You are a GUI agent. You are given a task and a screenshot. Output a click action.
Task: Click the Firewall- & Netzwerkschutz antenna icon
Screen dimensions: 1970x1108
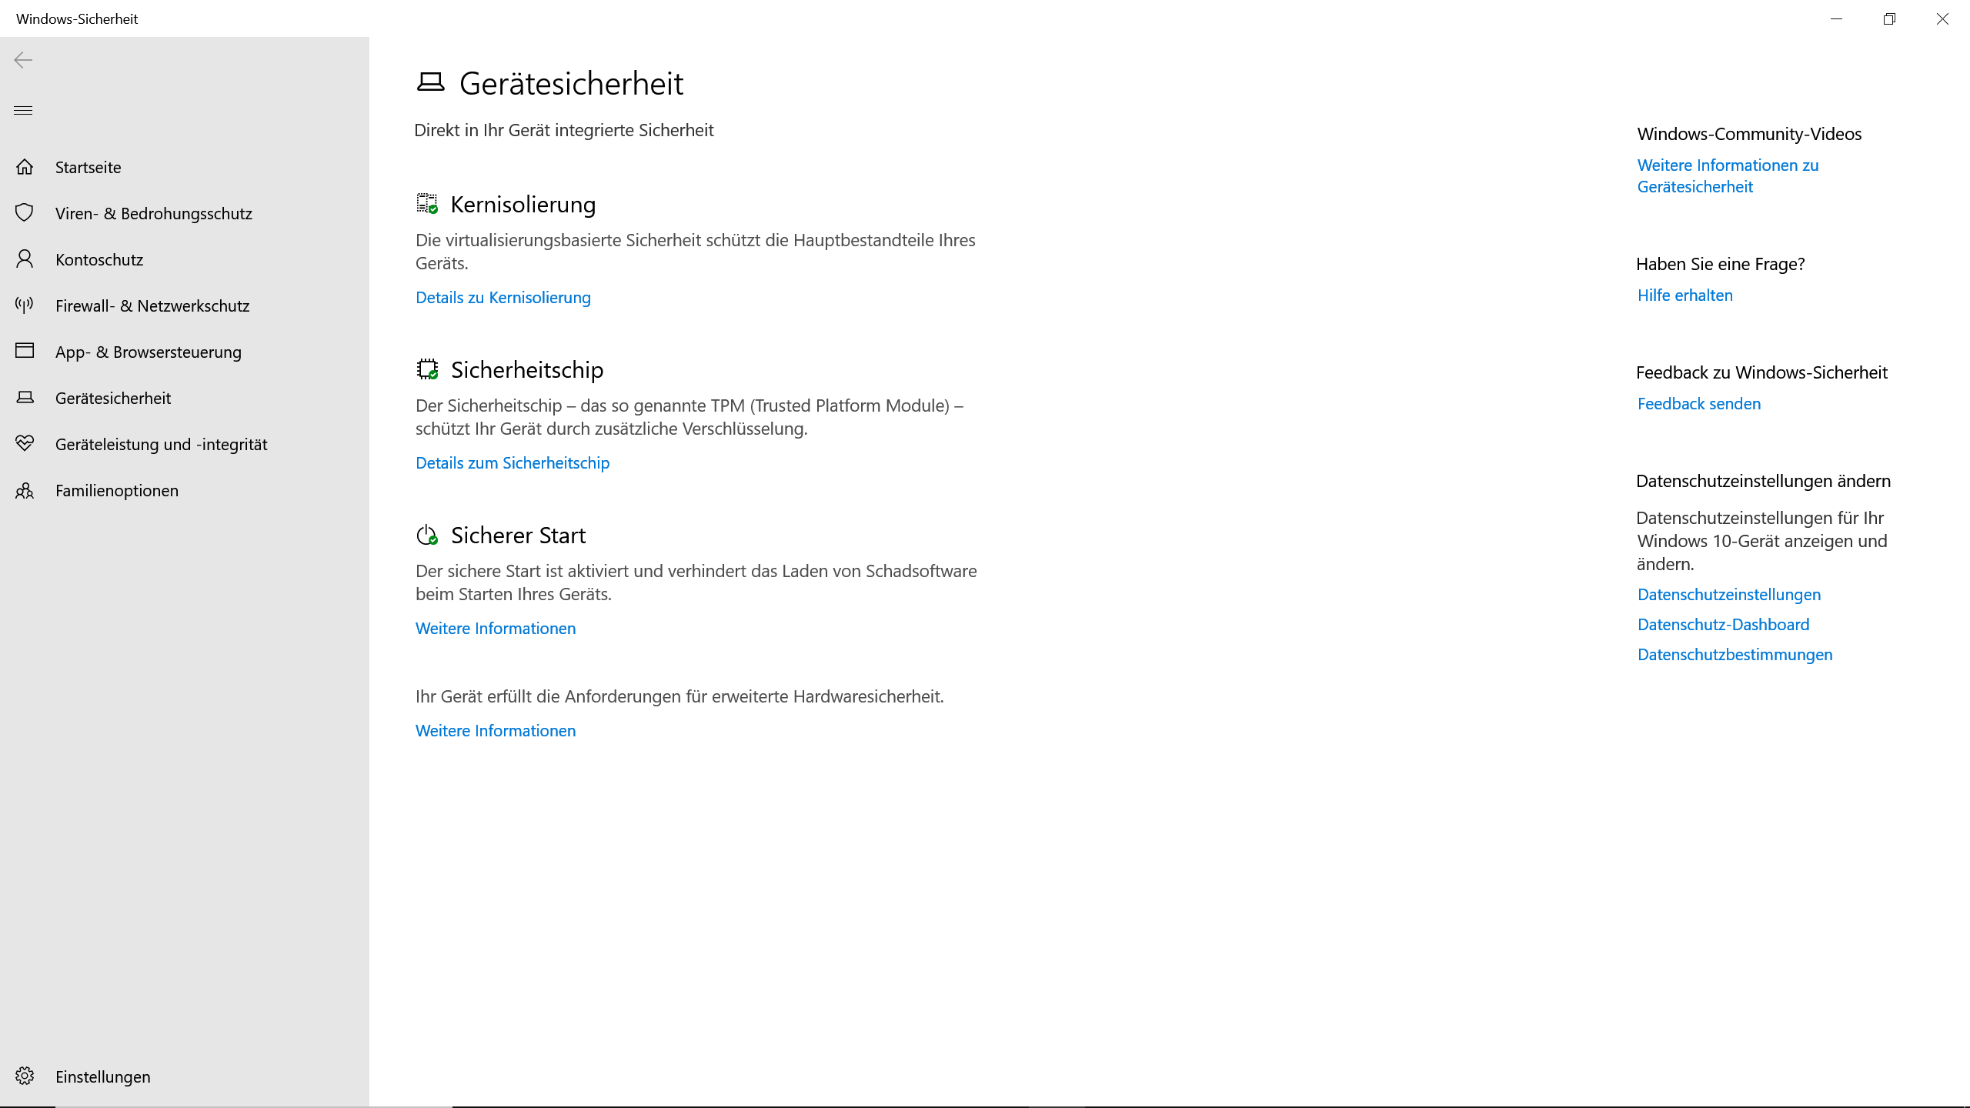tap(25, 305)
